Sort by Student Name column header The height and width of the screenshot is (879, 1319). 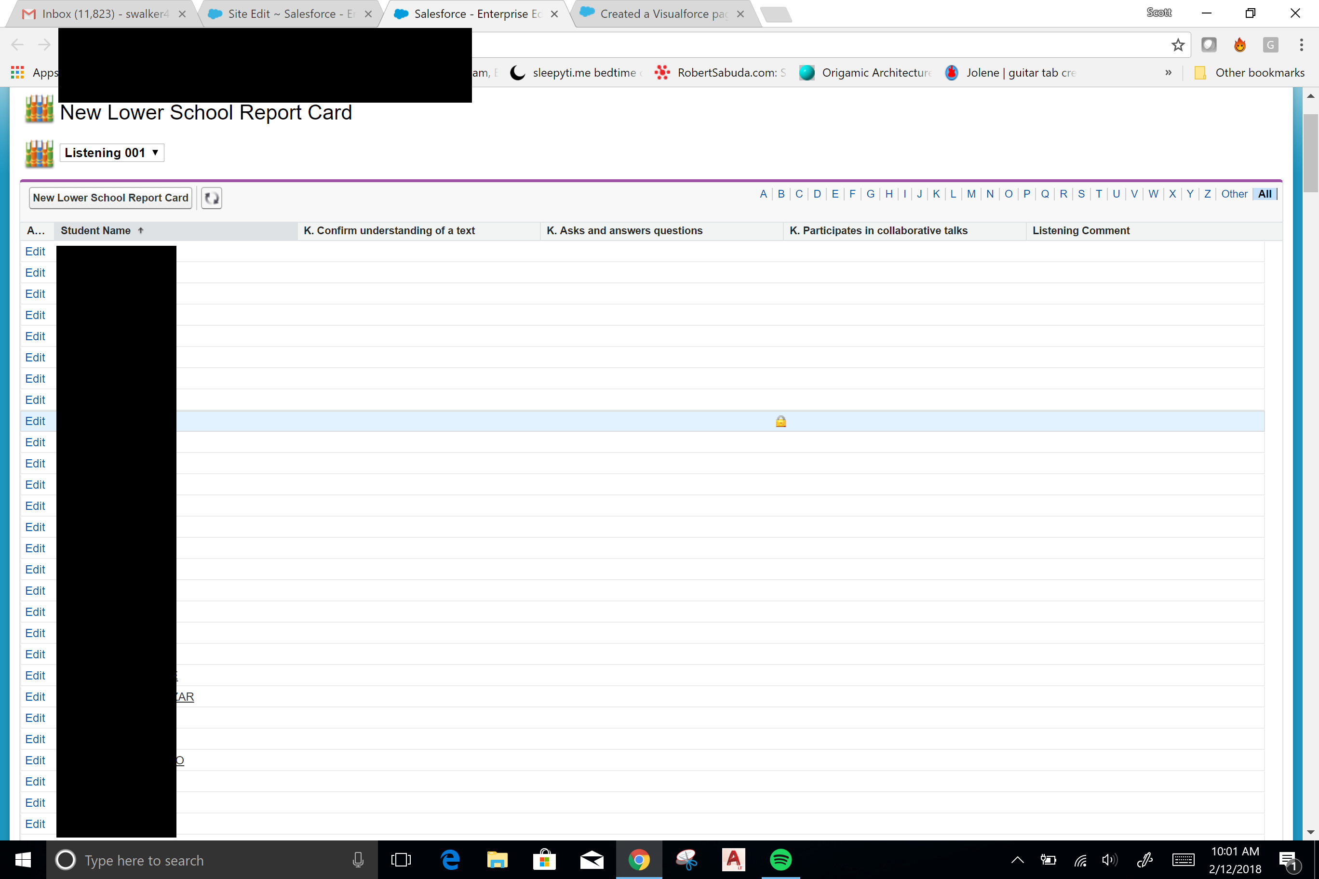pyautogui.click(x=96, y=230)
